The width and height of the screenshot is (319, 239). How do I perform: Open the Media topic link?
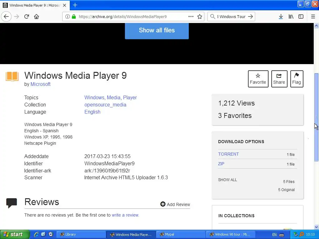113,97
